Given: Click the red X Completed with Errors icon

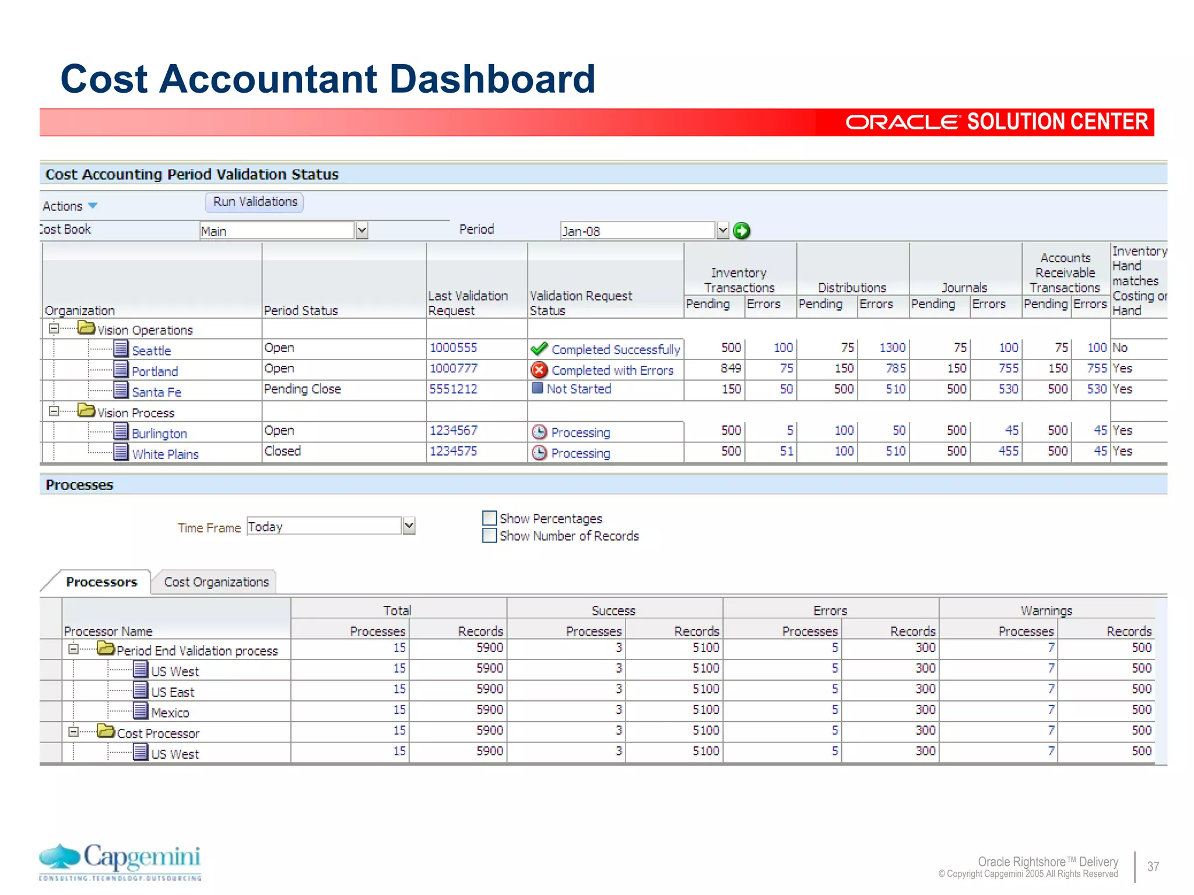Looking at the screenshot, I should click(x=539, y=370).
